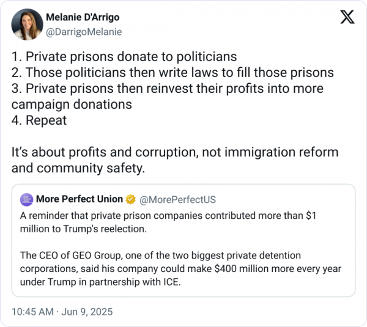The height and width of the screenshot is (327, 367).
Task: Click quoted paragraph 'The CEO of GEO Group'
Action: click(180, 268)
